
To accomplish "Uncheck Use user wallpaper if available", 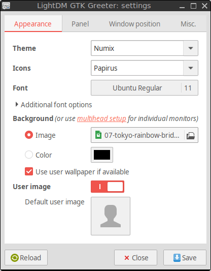I will coord(29,172).
